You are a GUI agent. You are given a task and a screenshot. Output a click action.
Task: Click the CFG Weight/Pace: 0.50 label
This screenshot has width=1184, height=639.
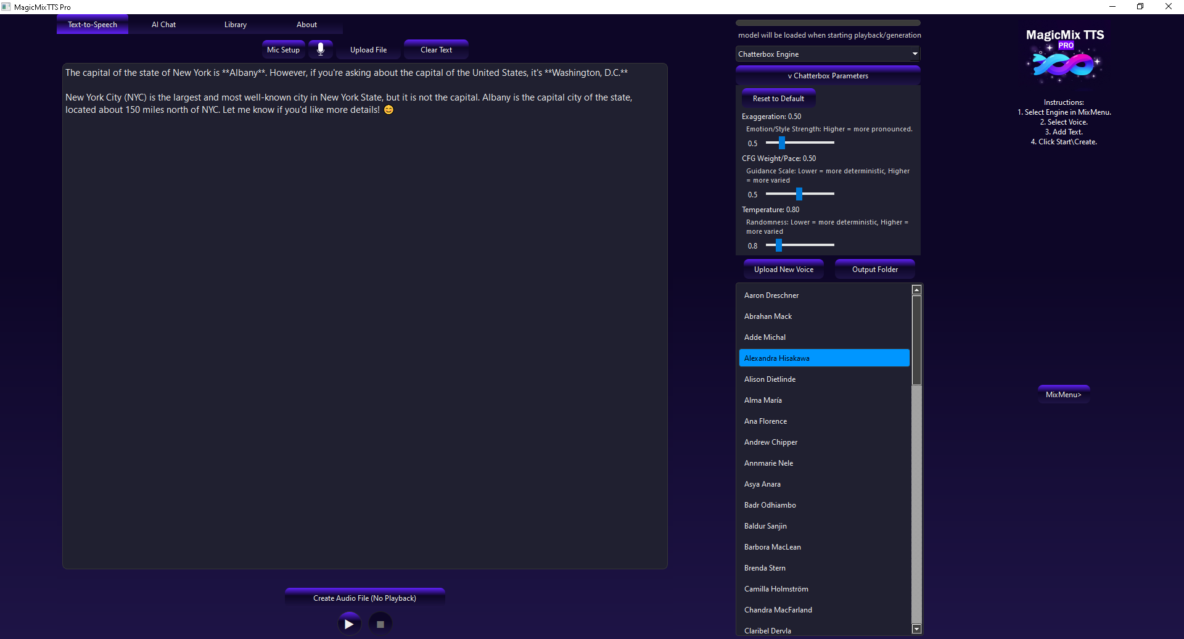click(779, 159)
